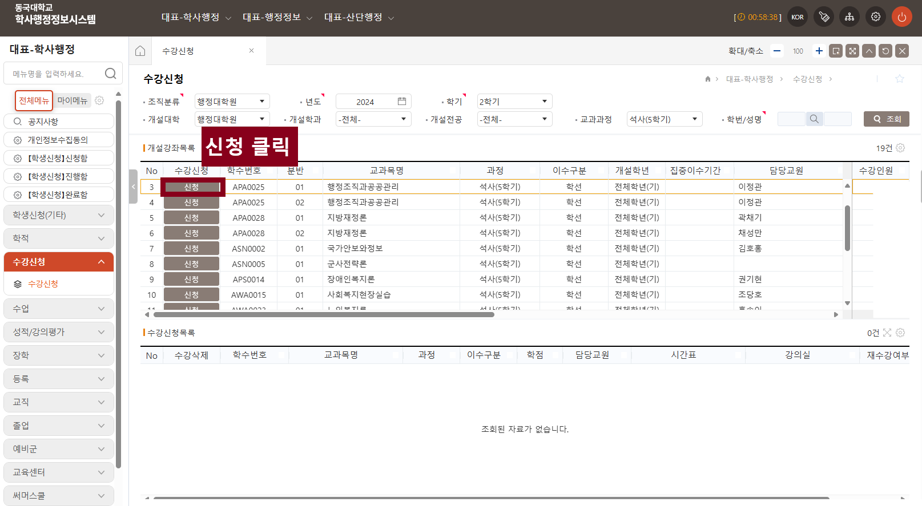This screenshot has height=506, width=922.
Task: Collapse the left sidebar handle
Action: click(134, 187)
